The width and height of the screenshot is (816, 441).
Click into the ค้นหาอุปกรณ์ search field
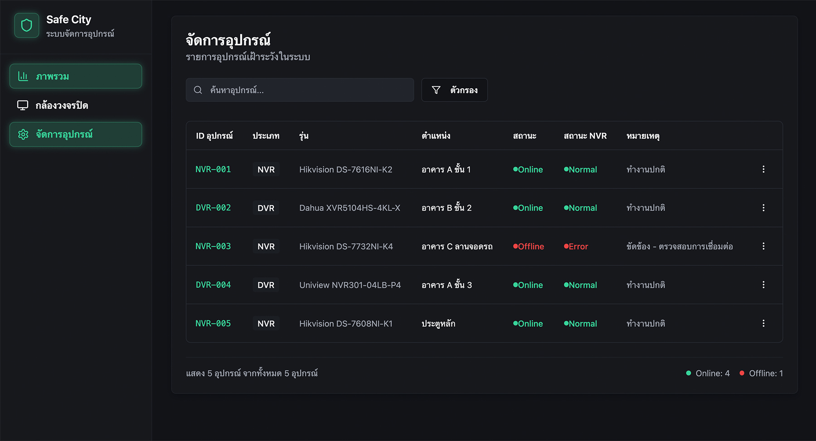click(x=308, y=90)
